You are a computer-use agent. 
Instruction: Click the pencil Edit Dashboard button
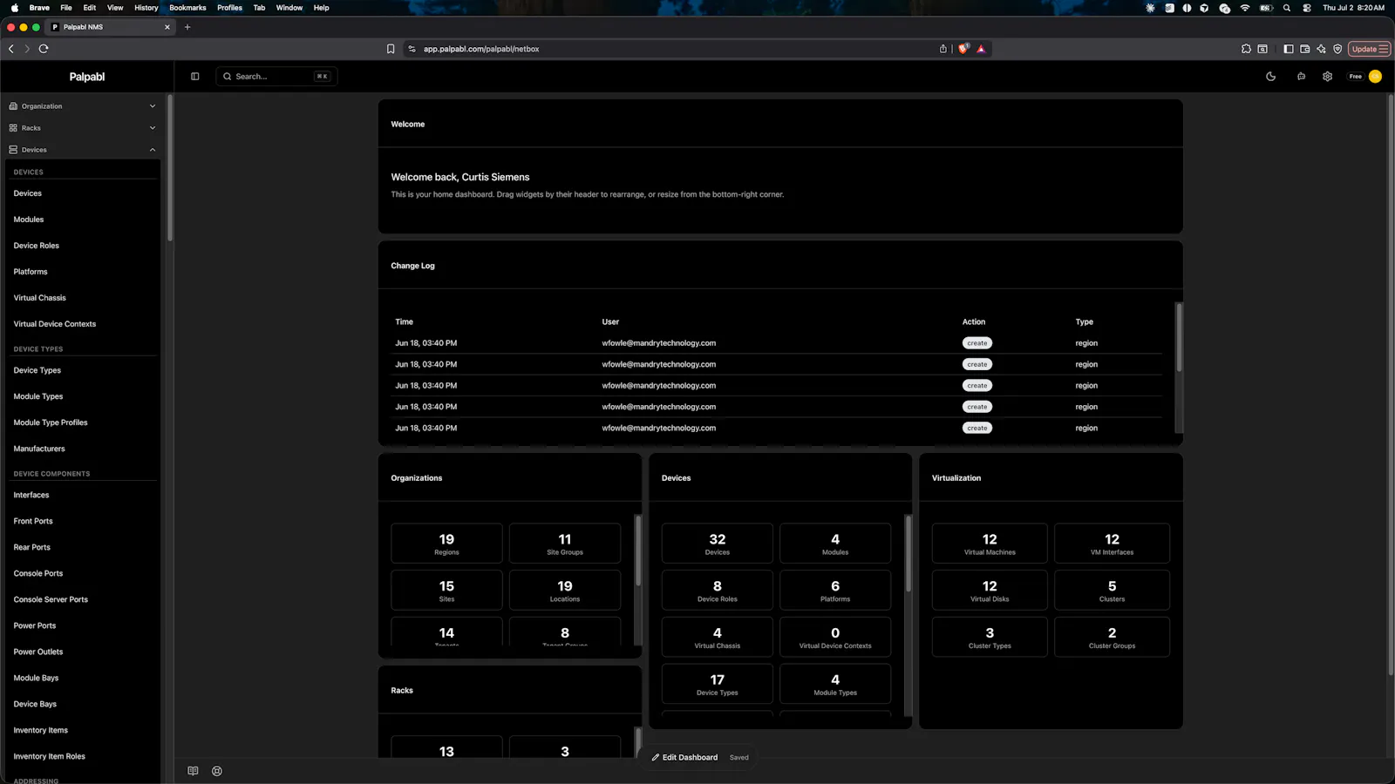[x=685, y=758]
